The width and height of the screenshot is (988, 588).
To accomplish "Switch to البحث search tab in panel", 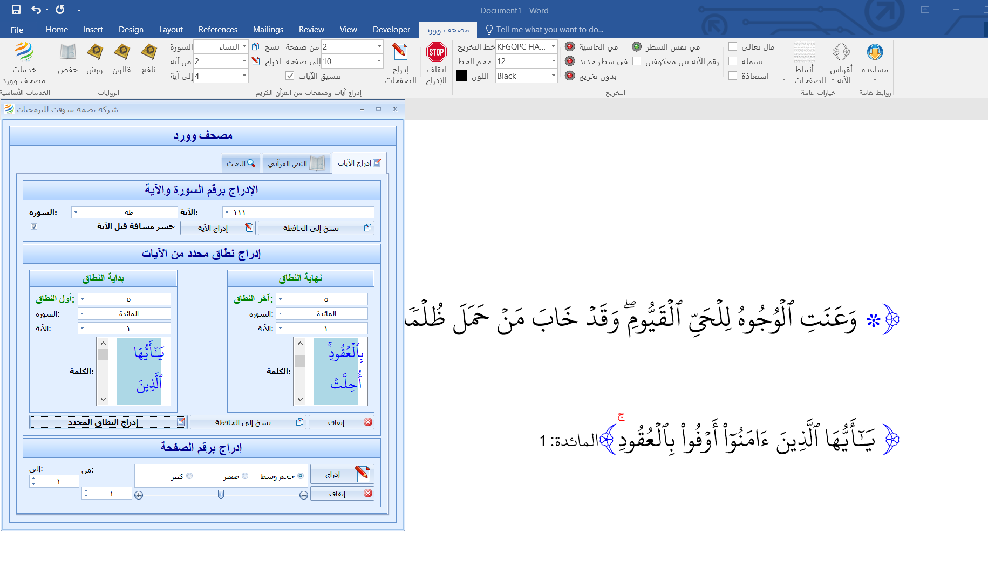I will 241,163.
